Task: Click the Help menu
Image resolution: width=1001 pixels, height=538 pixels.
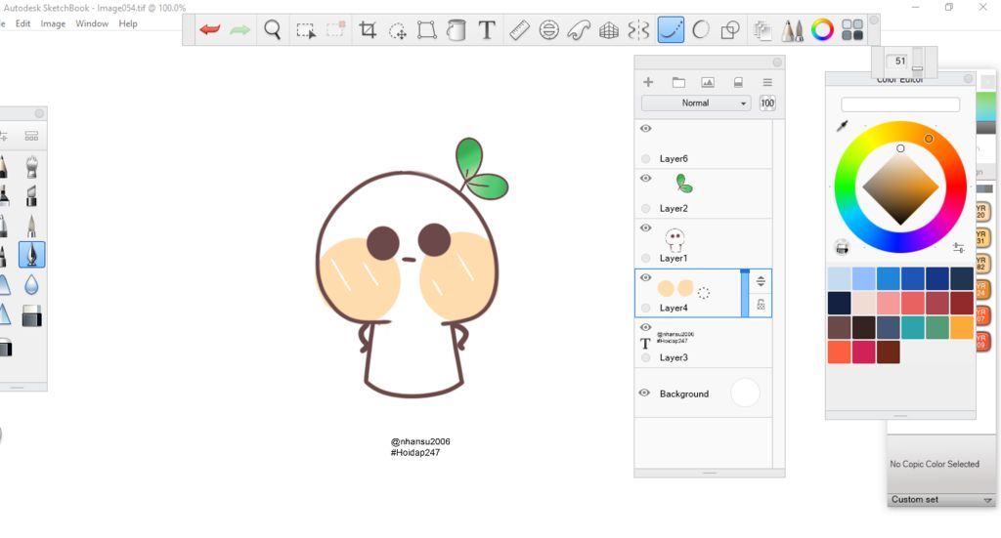Action: pyautogui.click(x=128, y=23)
